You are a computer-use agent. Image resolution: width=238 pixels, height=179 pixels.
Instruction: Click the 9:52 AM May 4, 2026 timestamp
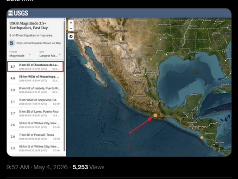tap(37, 167)
